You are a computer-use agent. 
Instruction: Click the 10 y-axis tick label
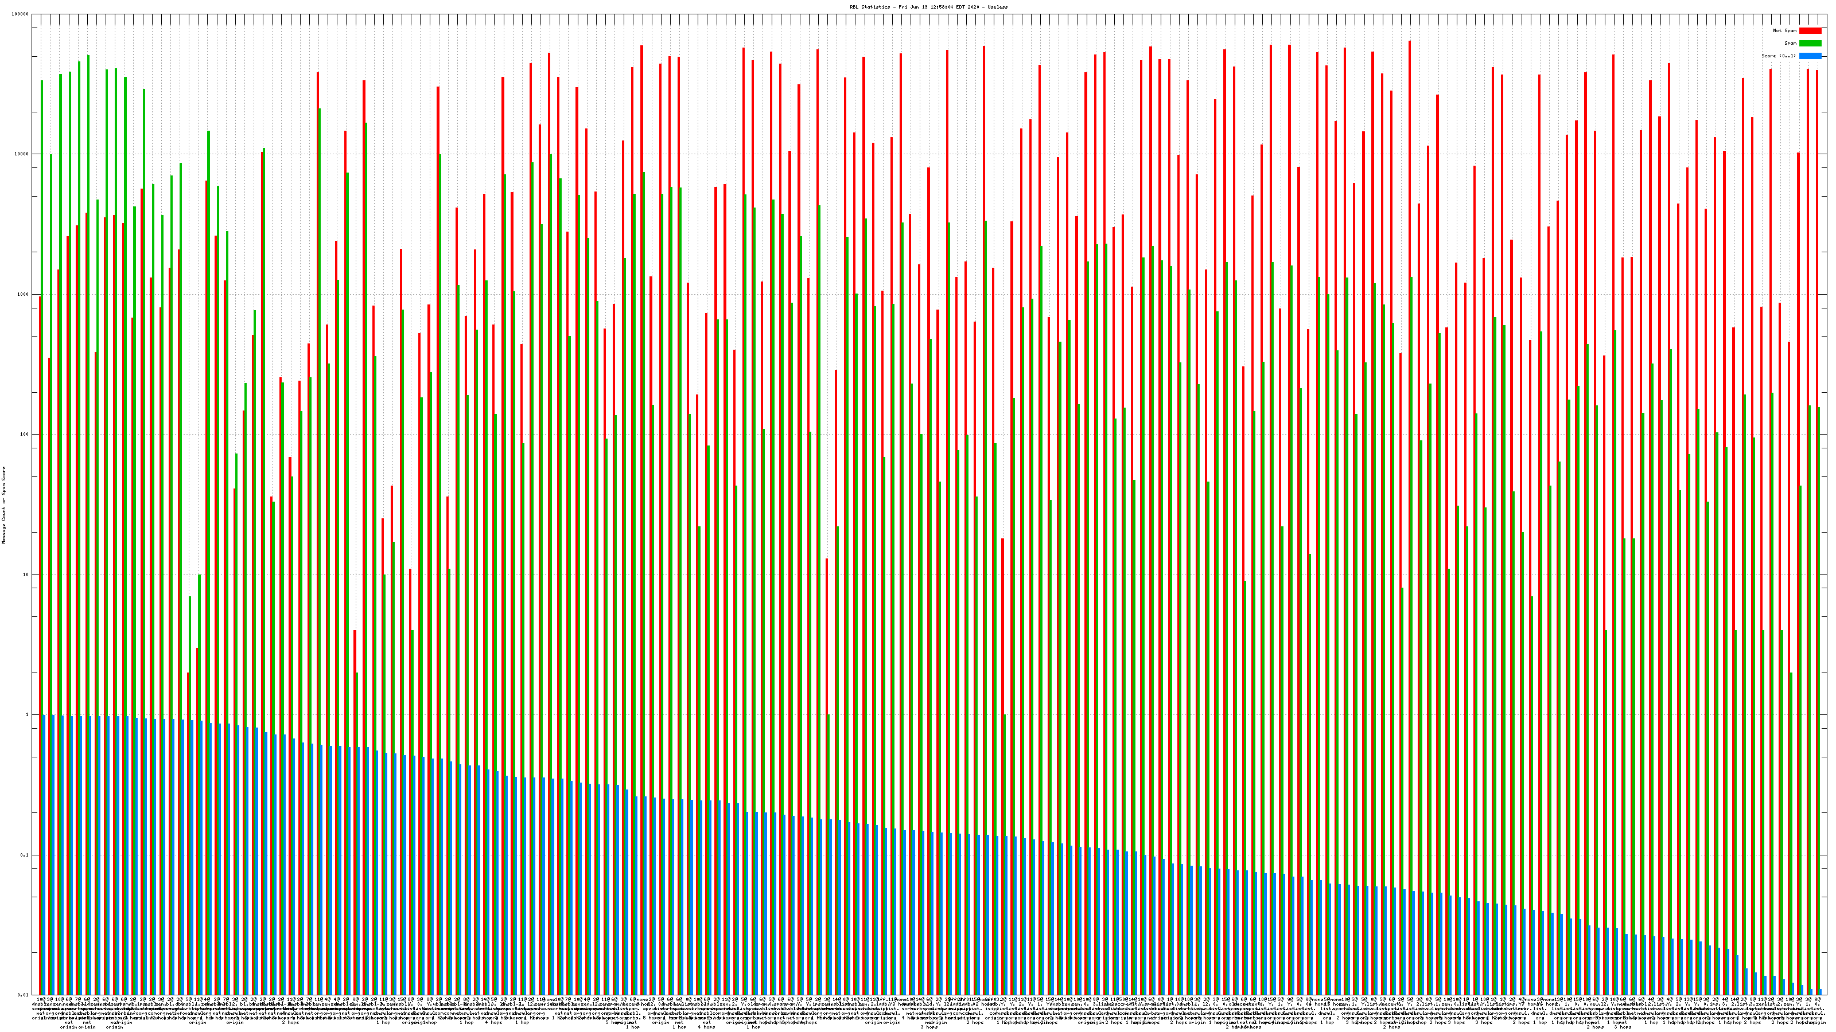click(27, 574)
